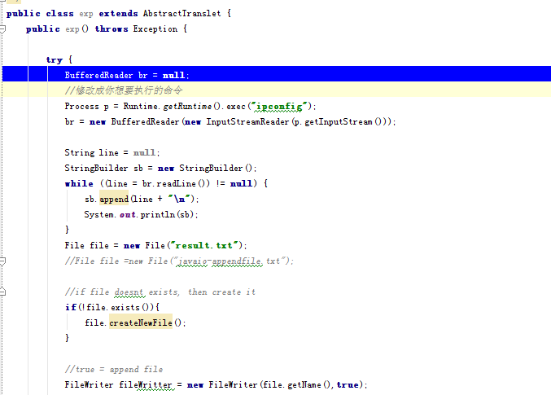Click the 'if file doesnt exists' comment
This screenshot has width=551, height=395.
(x=160, y=292)
